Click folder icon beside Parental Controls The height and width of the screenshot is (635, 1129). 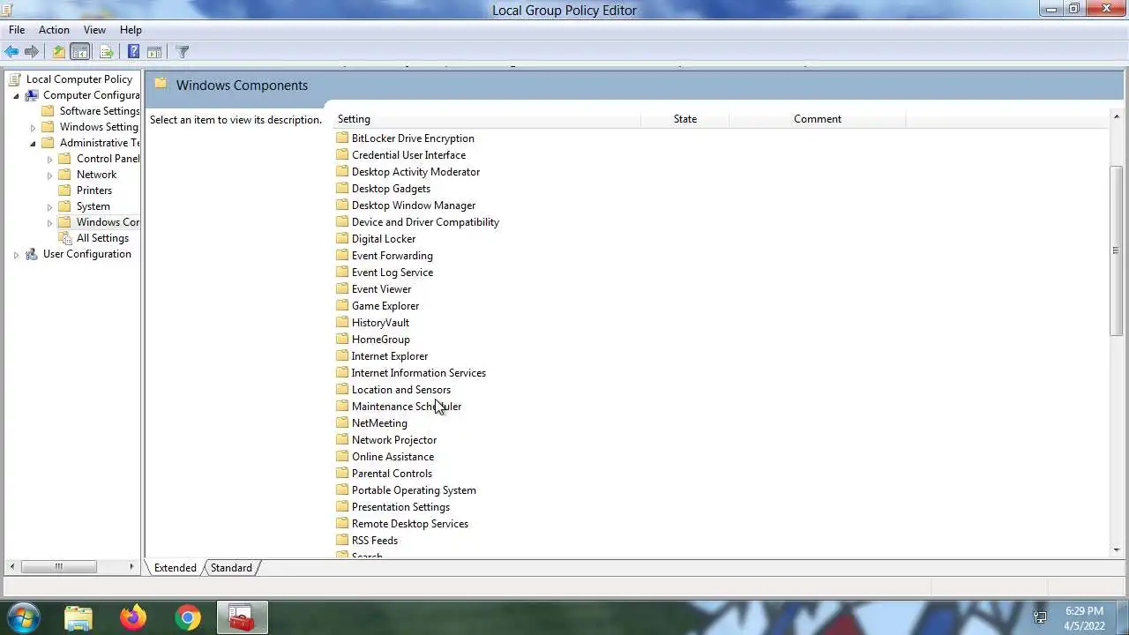(x=342, y=474)
